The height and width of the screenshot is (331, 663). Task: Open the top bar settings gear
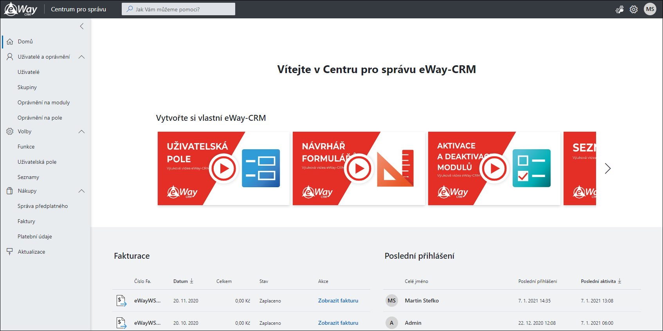click(x=634, y=9)
